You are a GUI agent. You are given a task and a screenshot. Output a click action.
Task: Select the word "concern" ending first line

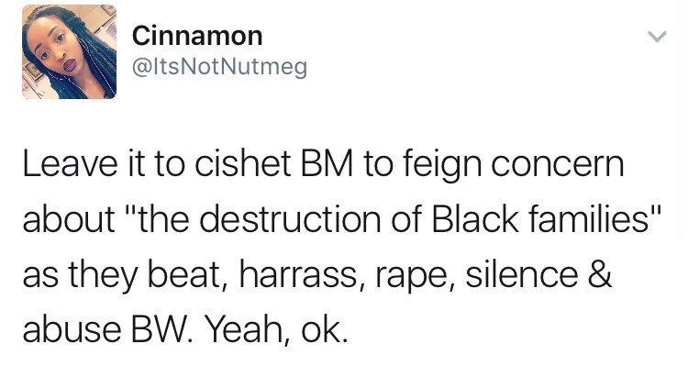[557, 165]
